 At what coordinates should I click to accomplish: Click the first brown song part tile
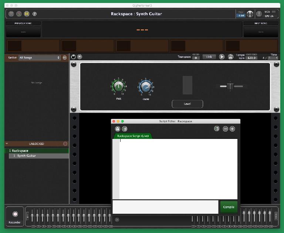33,46
